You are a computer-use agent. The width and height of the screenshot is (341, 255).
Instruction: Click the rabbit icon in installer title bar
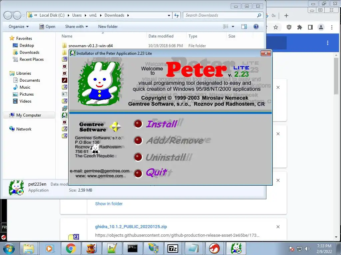coord(72,53)
